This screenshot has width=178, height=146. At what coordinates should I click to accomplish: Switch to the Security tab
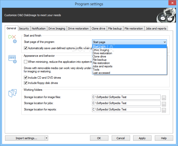click(24, 28)
